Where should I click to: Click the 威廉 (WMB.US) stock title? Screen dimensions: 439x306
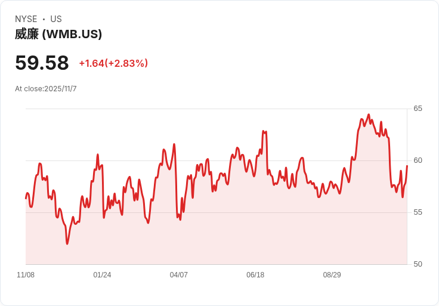[x=58, y=35]
